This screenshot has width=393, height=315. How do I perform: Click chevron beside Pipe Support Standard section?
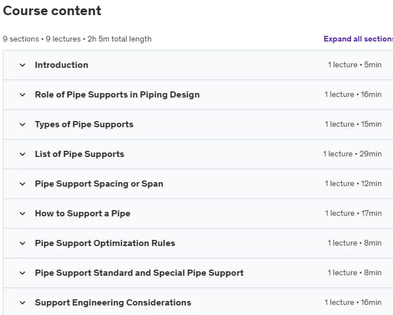coord(22,273)
